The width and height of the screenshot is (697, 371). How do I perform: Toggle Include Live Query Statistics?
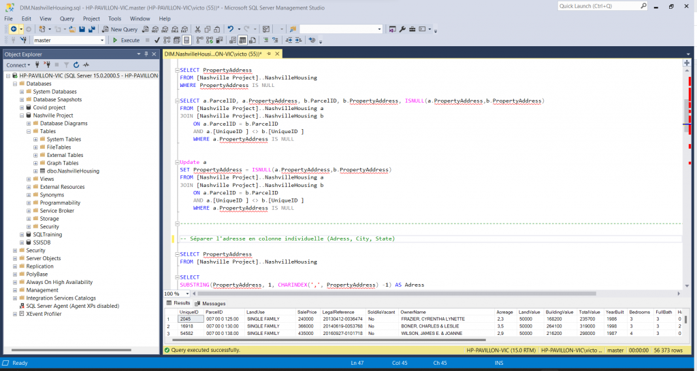click(210, 40)
